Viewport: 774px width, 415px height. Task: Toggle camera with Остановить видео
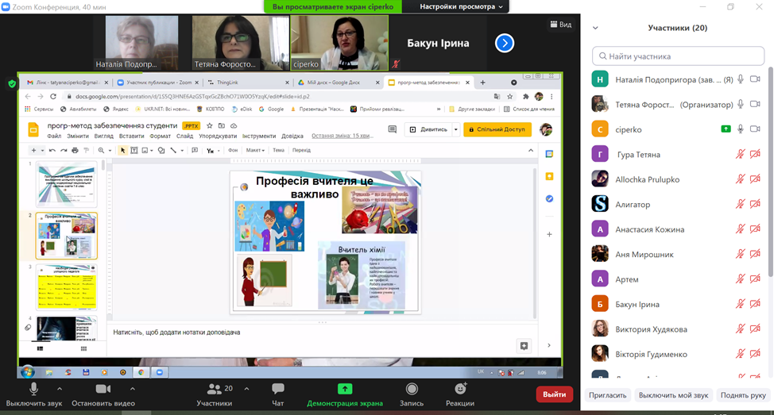(x=103, y=389)
